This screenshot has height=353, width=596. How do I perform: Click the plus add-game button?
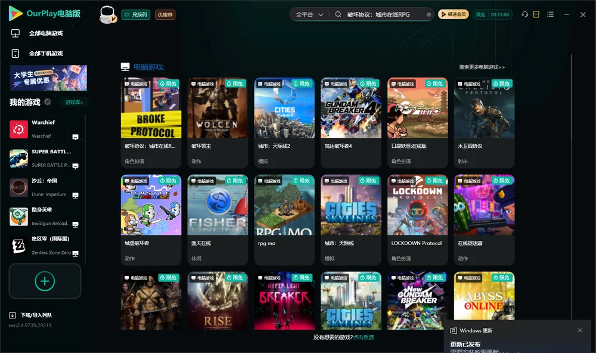pyautogui.click(x=45, y=281)
